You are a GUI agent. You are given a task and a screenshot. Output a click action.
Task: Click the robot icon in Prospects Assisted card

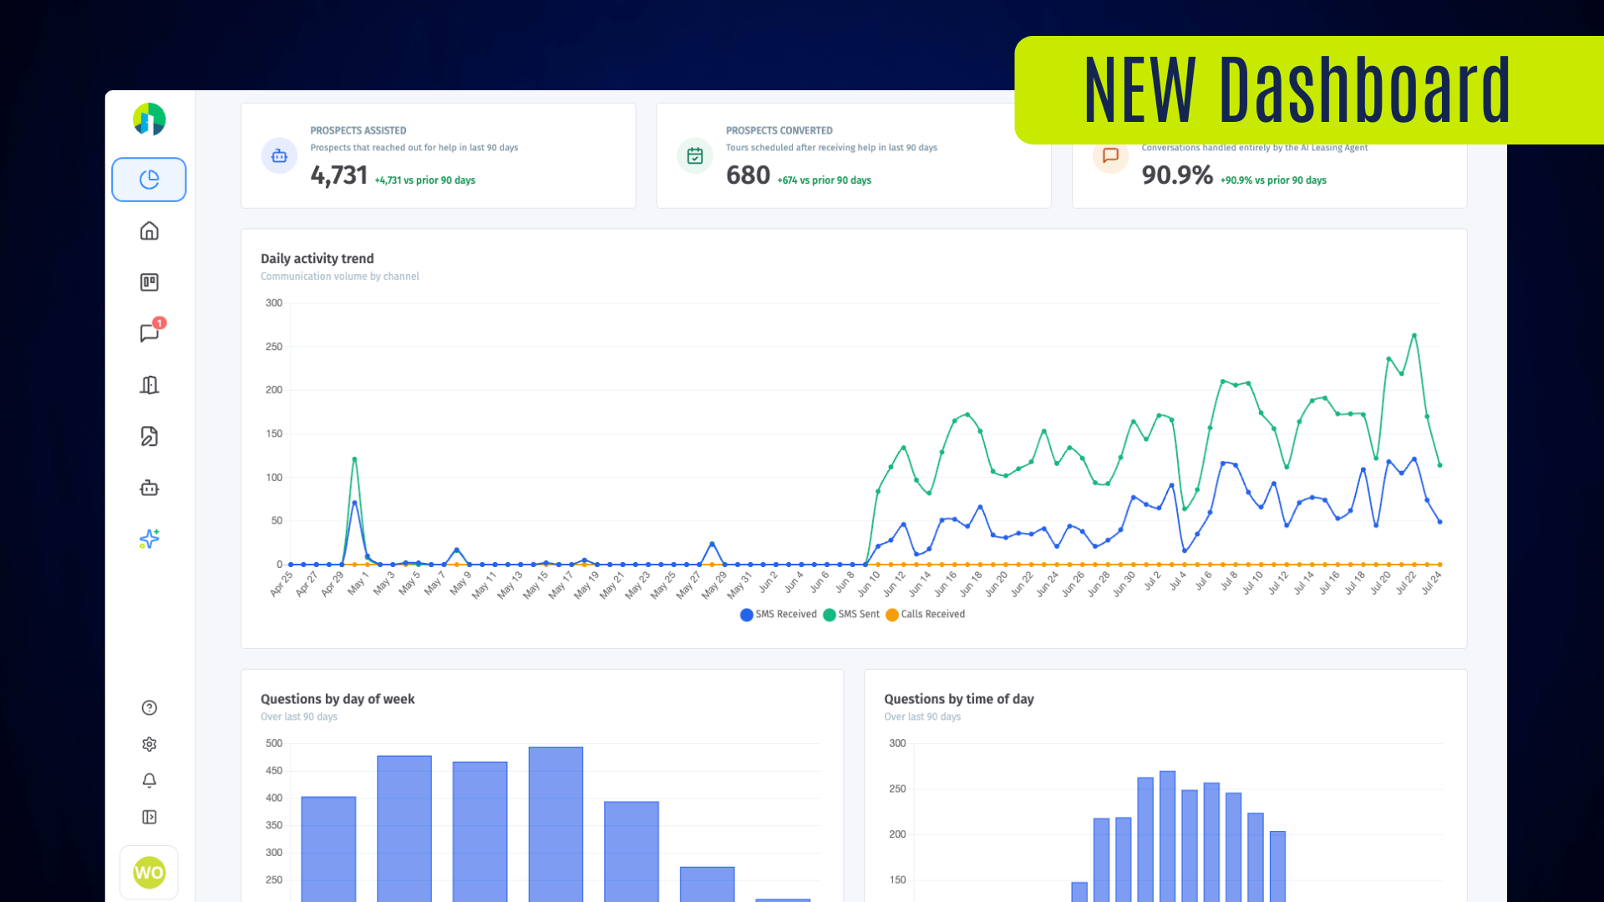click(x=279, y=155)
